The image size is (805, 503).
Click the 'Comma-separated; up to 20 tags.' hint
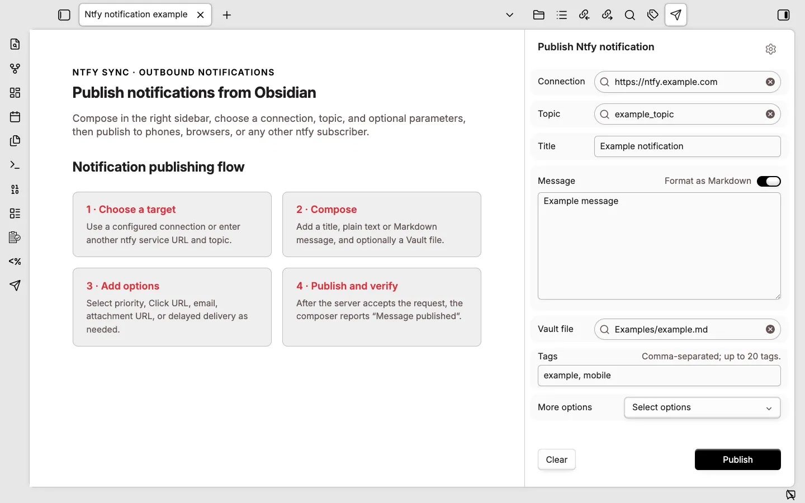[x=711, y=357]
